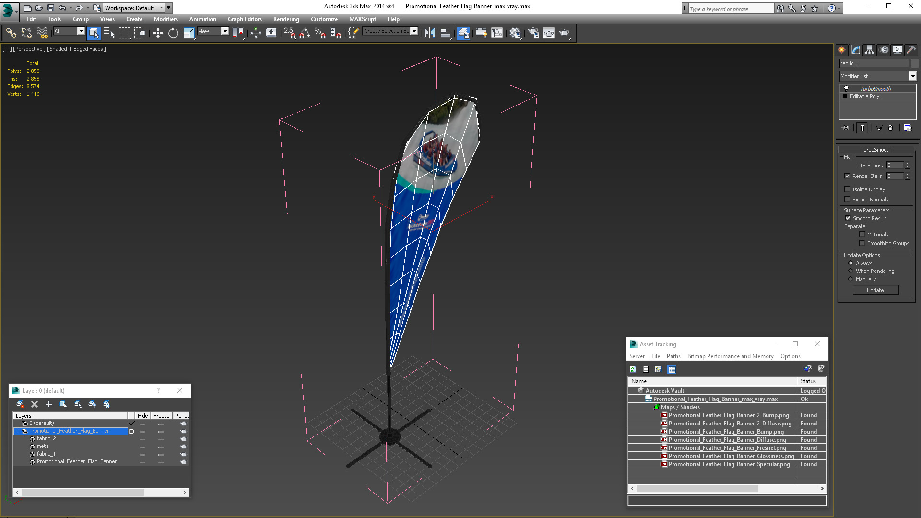Open the Customize menu
Image resolution: width=921 pixels, height=518 pixels.
coord(324,19)
